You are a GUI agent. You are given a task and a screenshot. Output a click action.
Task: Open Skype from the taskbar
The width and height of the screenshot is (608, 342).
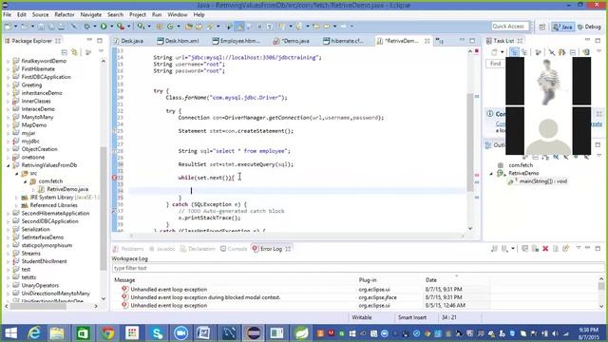point(157,333)
